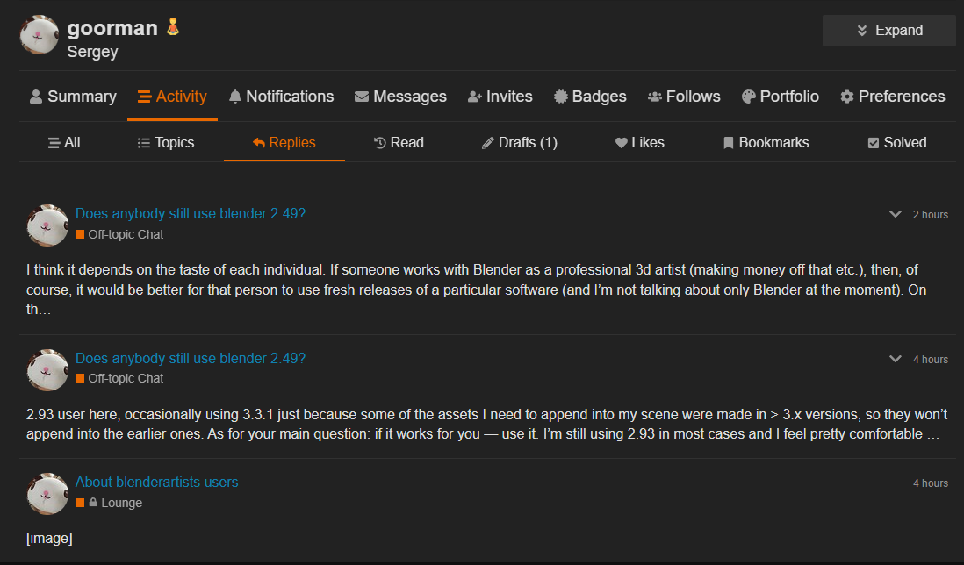Click the avatar next to About blenderartists users
Viewport: 964px width, 565px height.
(47, 494)
